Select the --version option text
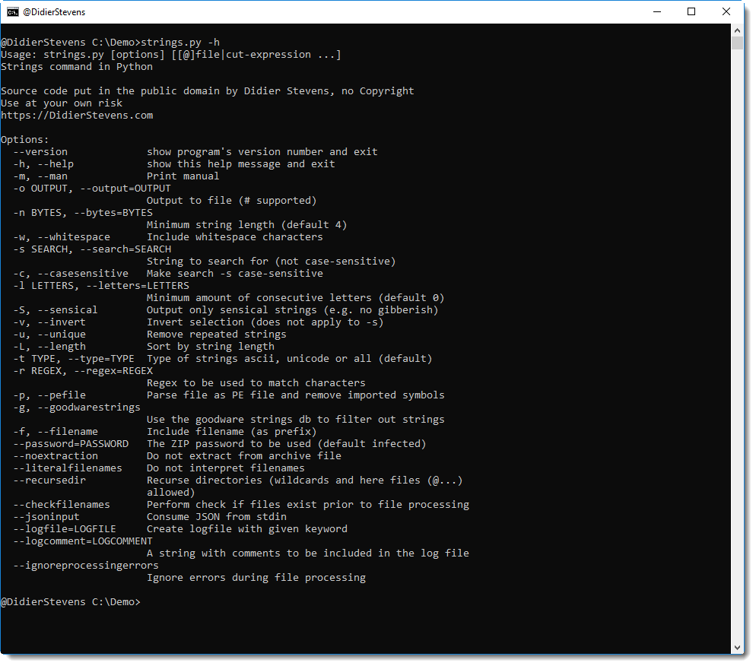Viewport: 756px width, 666px height. (40, 151)
